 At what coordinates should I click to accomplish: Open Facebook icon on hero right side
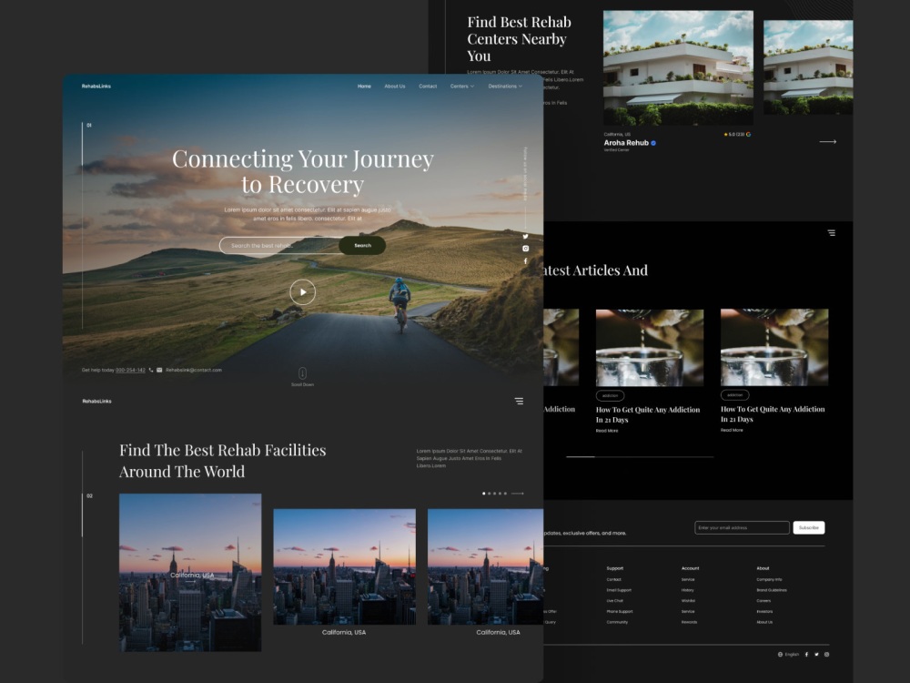click(x=525, y=261)
